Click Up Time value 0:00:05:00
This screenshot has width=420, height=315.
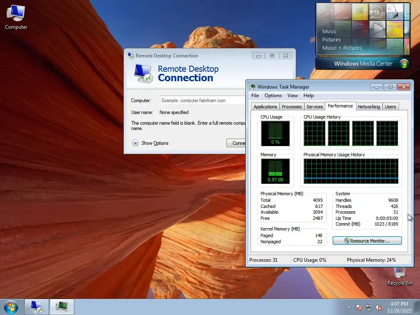387,218
